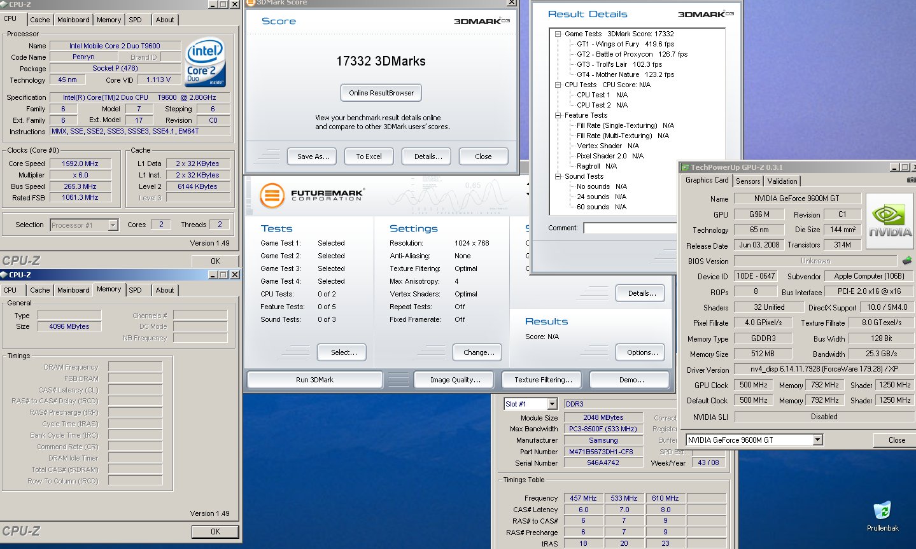This screenshot has height=549, width=916.
Task: Start benchmark with Run 3DMark button
Action: 314,380
